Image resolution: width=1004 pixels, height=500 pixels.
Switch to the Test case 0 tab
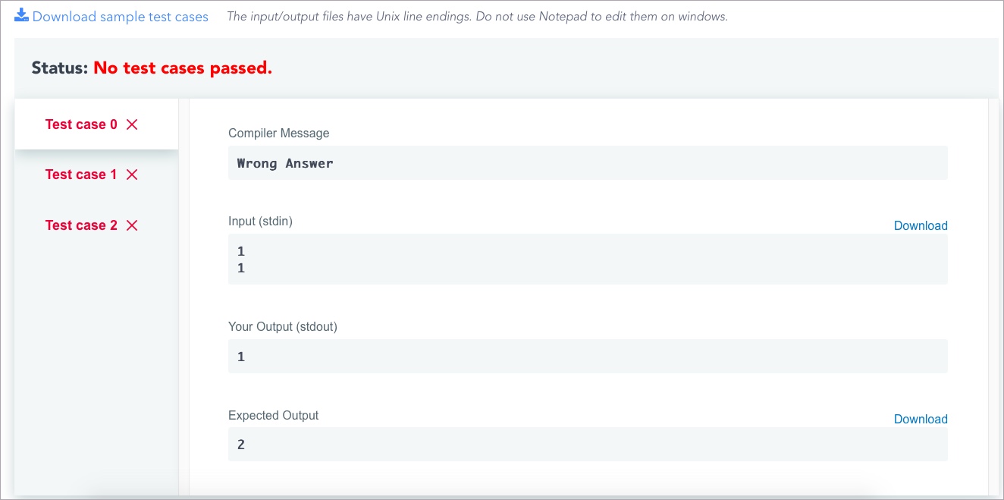tap(81, 124)
